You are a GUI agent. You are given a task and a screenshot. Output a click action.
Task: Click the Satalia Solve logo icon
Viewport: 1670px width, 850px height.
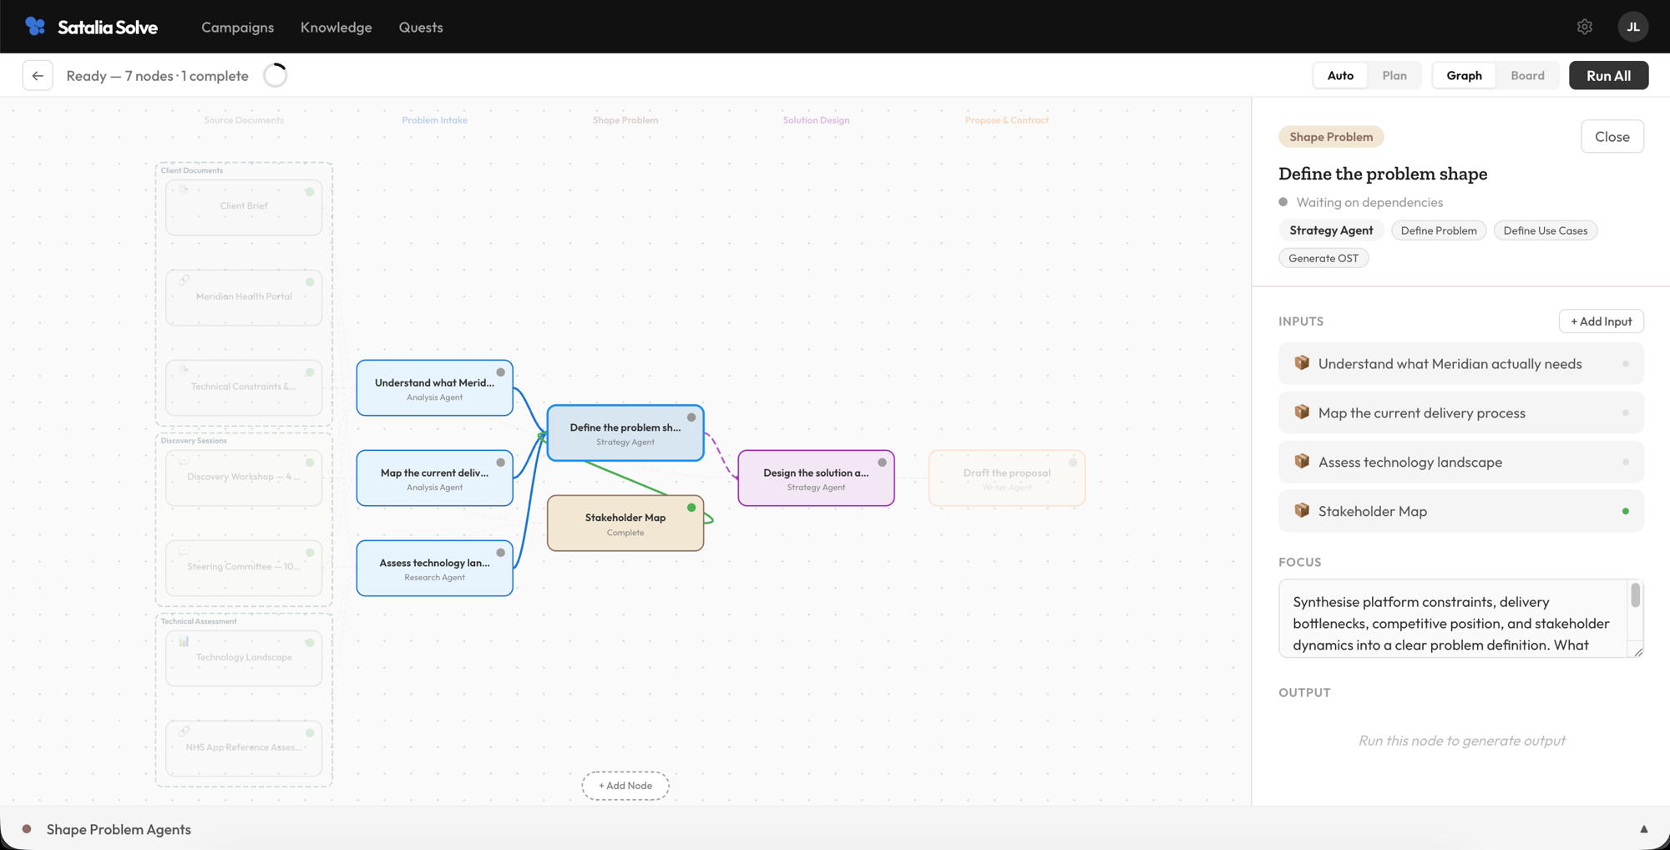click(x=35, y=27)
